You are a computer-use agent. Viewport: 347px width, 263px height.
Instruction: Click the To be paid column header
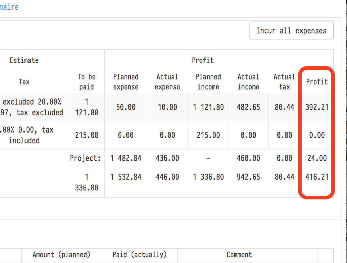pyautogui.click(x=86, y=82)
